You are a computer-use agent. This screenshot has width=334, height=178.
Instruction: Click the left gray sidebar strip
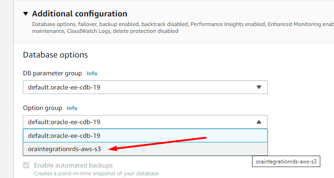tap(6, 89)
